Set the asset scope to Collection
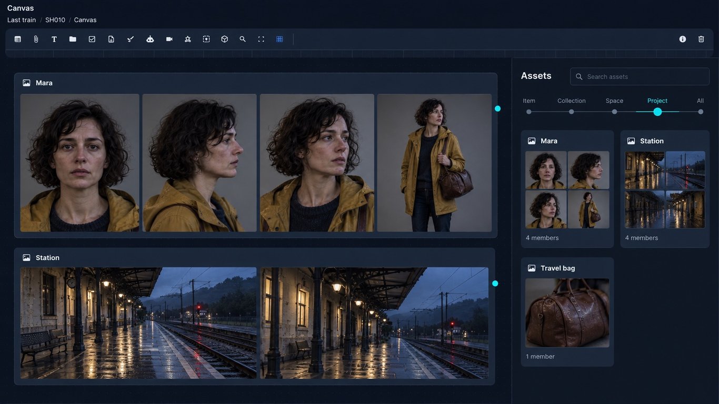Image resolution: width=719 pixels, height=404 pixels. pyautogui.click(x=572, y=112)
